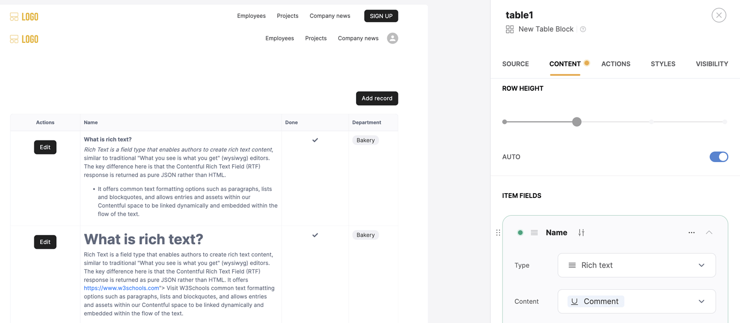740x323 pixels.
Task: Open the sort settings icon next to Name
Action: (581, 232)
